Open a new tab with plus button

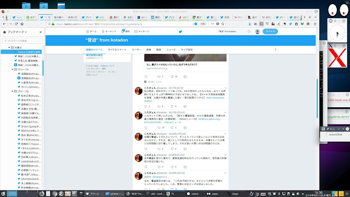pyautogui.click(x=310, y=17)
